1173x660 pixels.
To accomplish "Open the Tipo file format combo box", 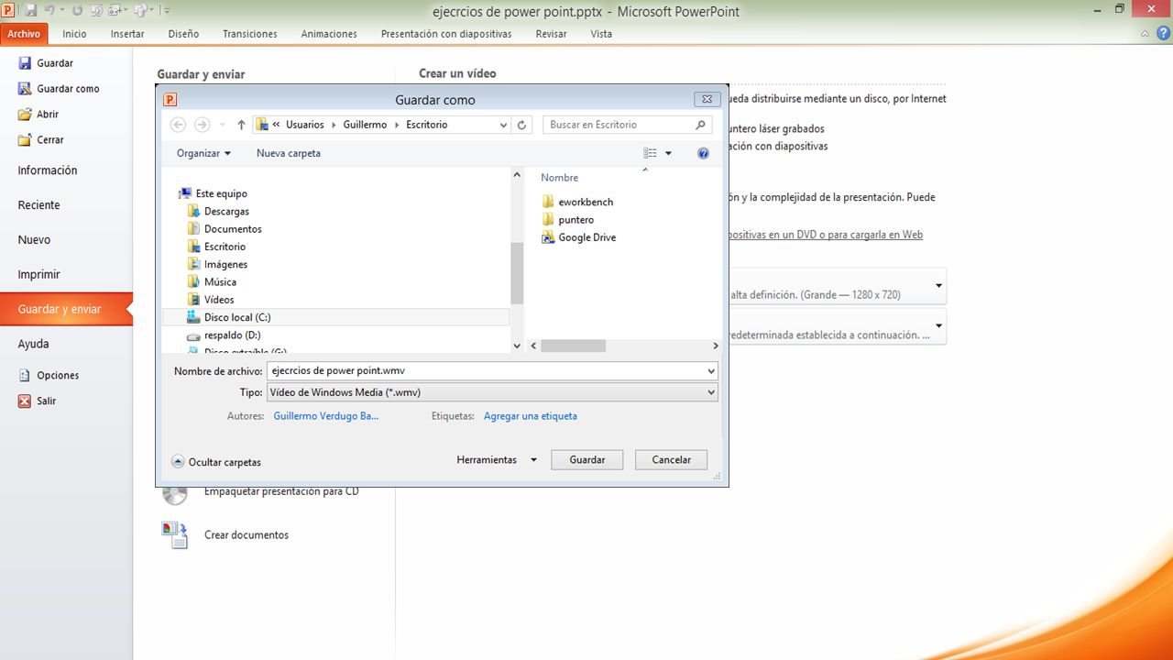I will pos(492,392).
